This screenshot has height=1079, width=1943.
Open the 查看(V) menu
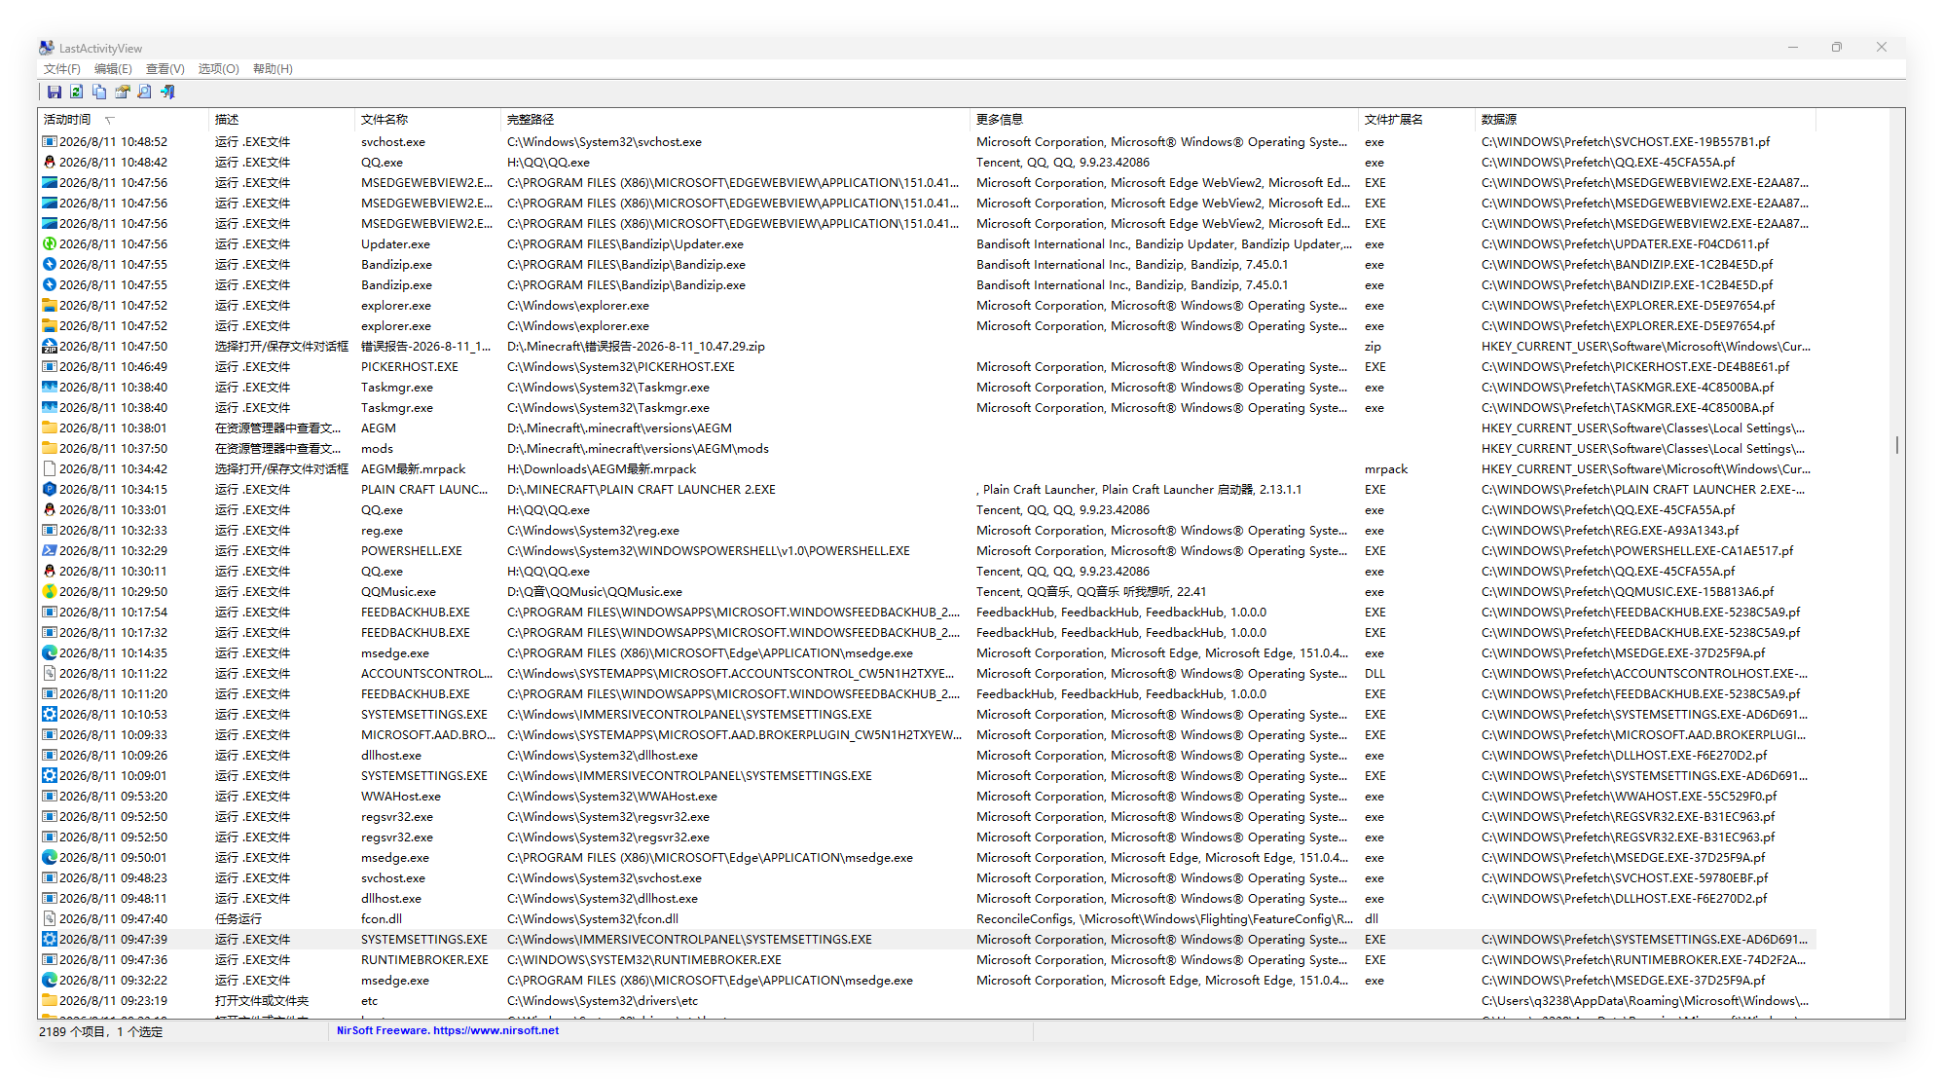click(165, 69)
